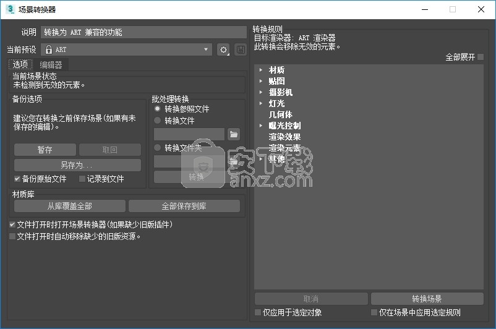496x329 pixels.
Task: Click the batch convert file path field
Action: pos(189,134)
